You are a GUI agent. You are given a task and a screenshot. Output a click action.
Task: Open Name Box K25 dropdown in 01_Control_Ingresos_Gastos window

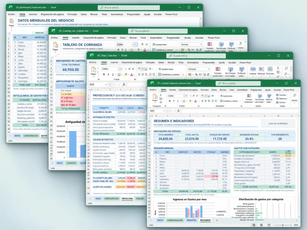[164, 111]
